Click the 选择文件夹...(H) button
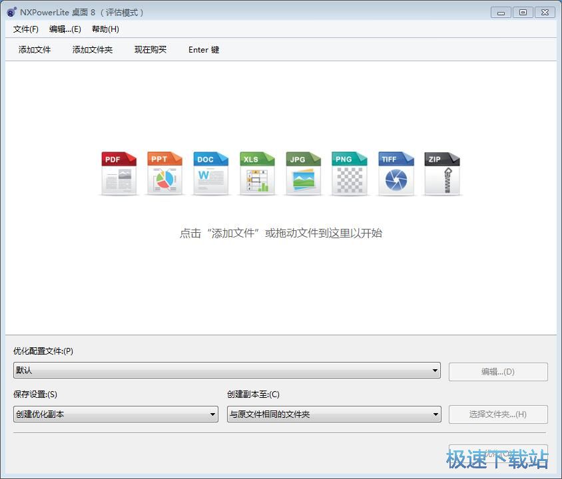 tap(498, 414)
